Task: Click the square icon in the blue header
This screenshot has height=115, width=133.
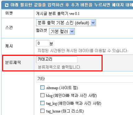Action: [7, 5]
